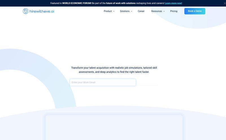Close the announcement banner with X
The width and height of the screenshot is (226, 140).
225,3
